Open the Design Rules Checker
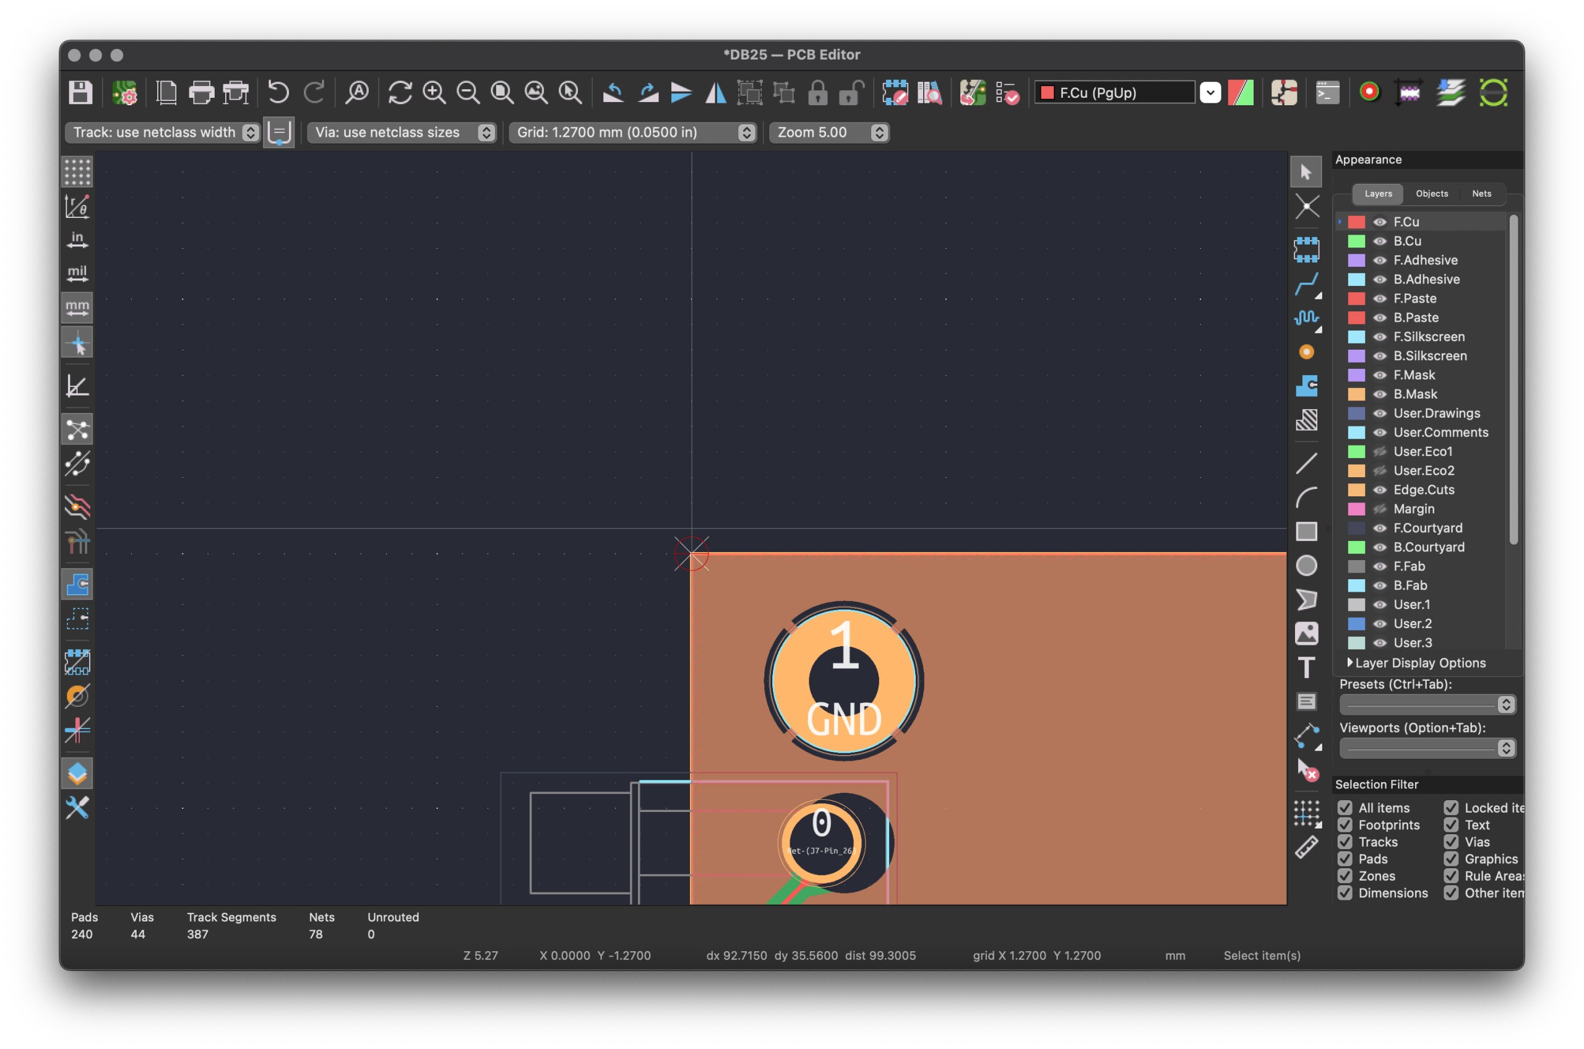This screenshot has height=1049, width=1584. coord(1007,92)
